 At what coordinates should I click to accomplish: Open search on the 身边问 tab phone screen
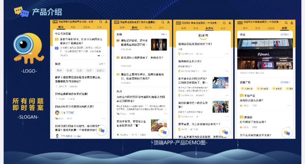coord(224,23)
